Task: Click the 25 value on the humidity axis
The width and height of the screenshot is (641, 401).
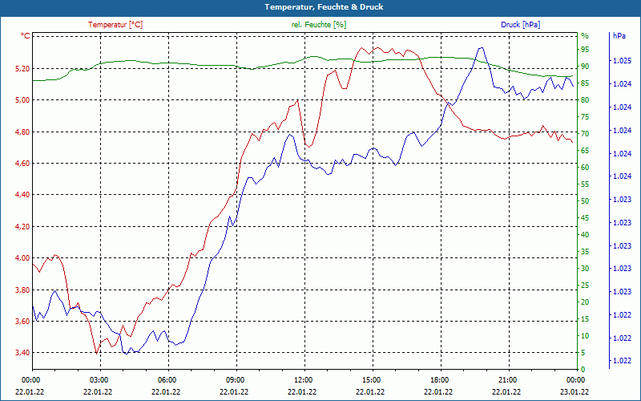Action: pos(585,286)
